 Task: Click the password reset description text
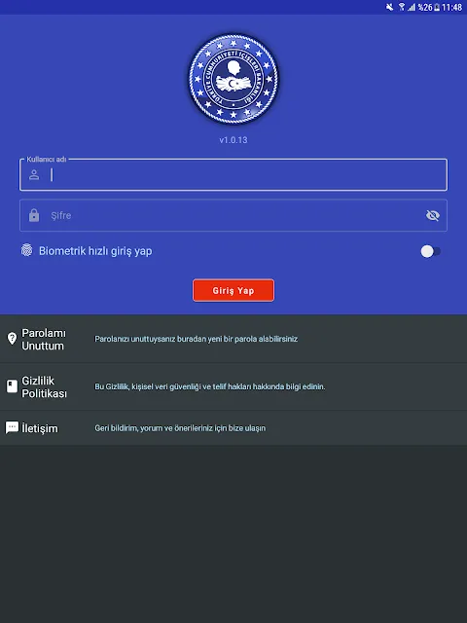tap(197, 339)
